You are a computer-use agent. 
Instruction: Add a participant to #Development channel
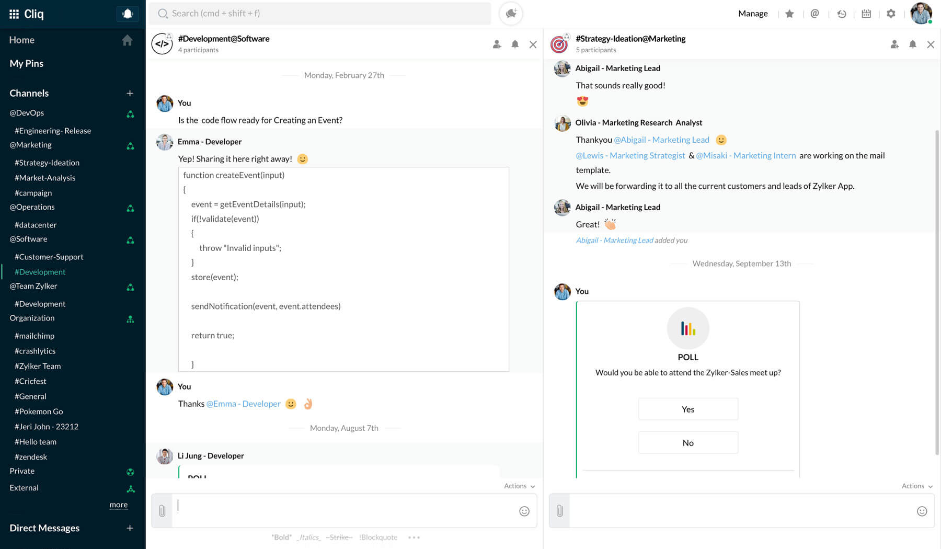[x=497, y=44]
